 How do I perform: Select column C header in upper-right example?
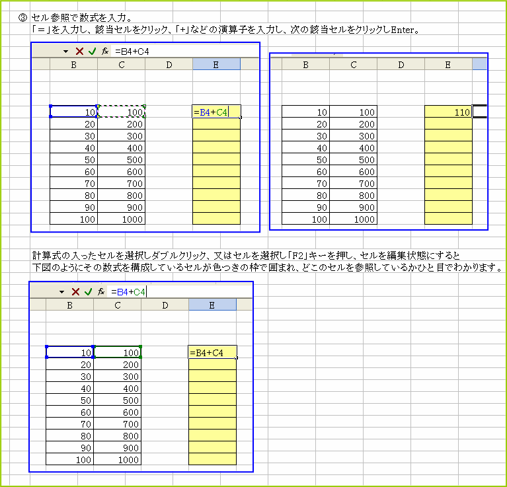click(x=353, y=64)
